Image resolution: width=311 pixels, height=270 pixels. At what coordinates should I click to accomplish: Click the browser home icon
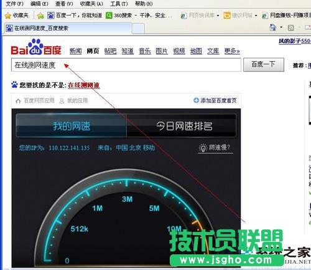coord(273,27)
